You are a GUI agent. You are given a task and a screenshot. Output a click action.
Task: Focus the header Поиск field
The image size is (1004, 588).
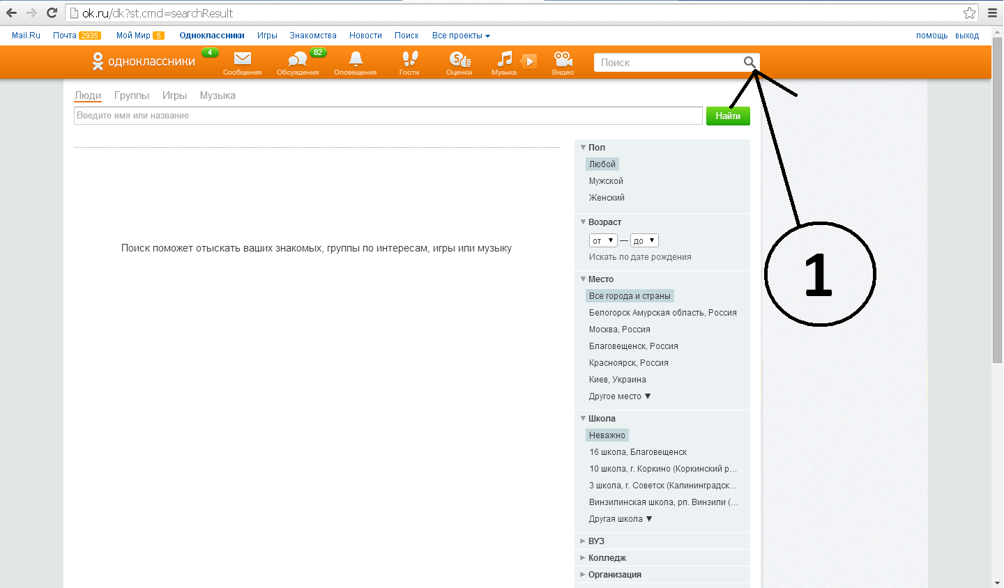(x=668, y=63)
